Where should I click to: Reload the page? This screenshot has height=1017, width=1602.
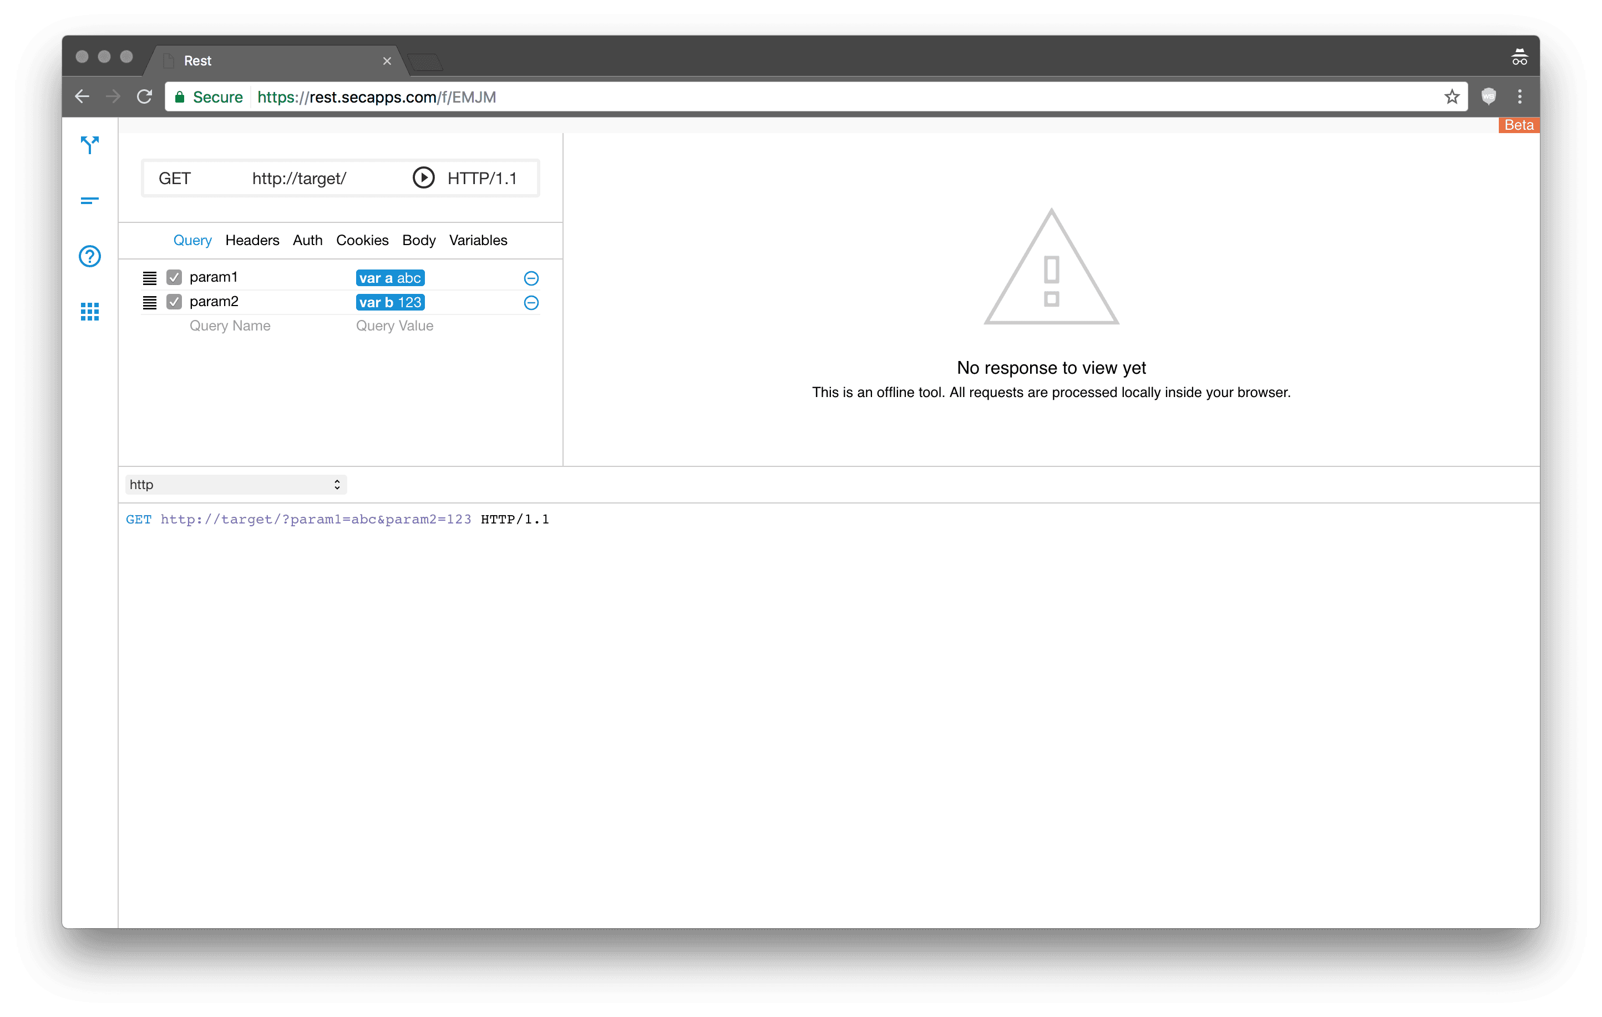(x=144, y=97)
